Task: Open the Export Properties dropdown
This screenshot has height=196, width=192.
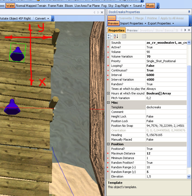Action: [x=161, y=23]
